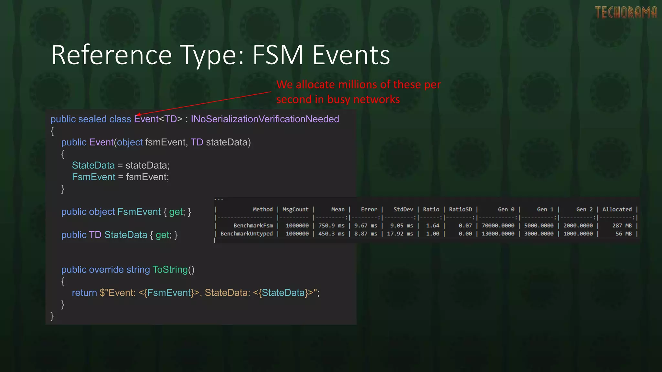Click the 'BenchmarkFsm' method cell
Image resolution: width=662 pixels, height=372 pixels.
[x=253, y=226]
